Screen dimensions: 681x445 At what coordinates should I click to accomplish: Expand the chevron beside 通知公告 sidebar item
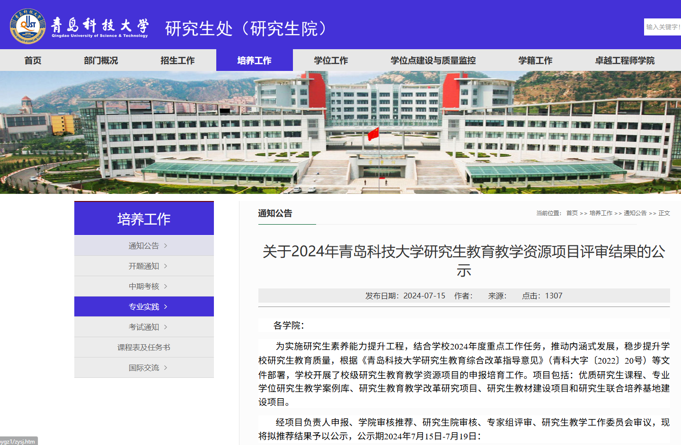[x=166, y=245]
